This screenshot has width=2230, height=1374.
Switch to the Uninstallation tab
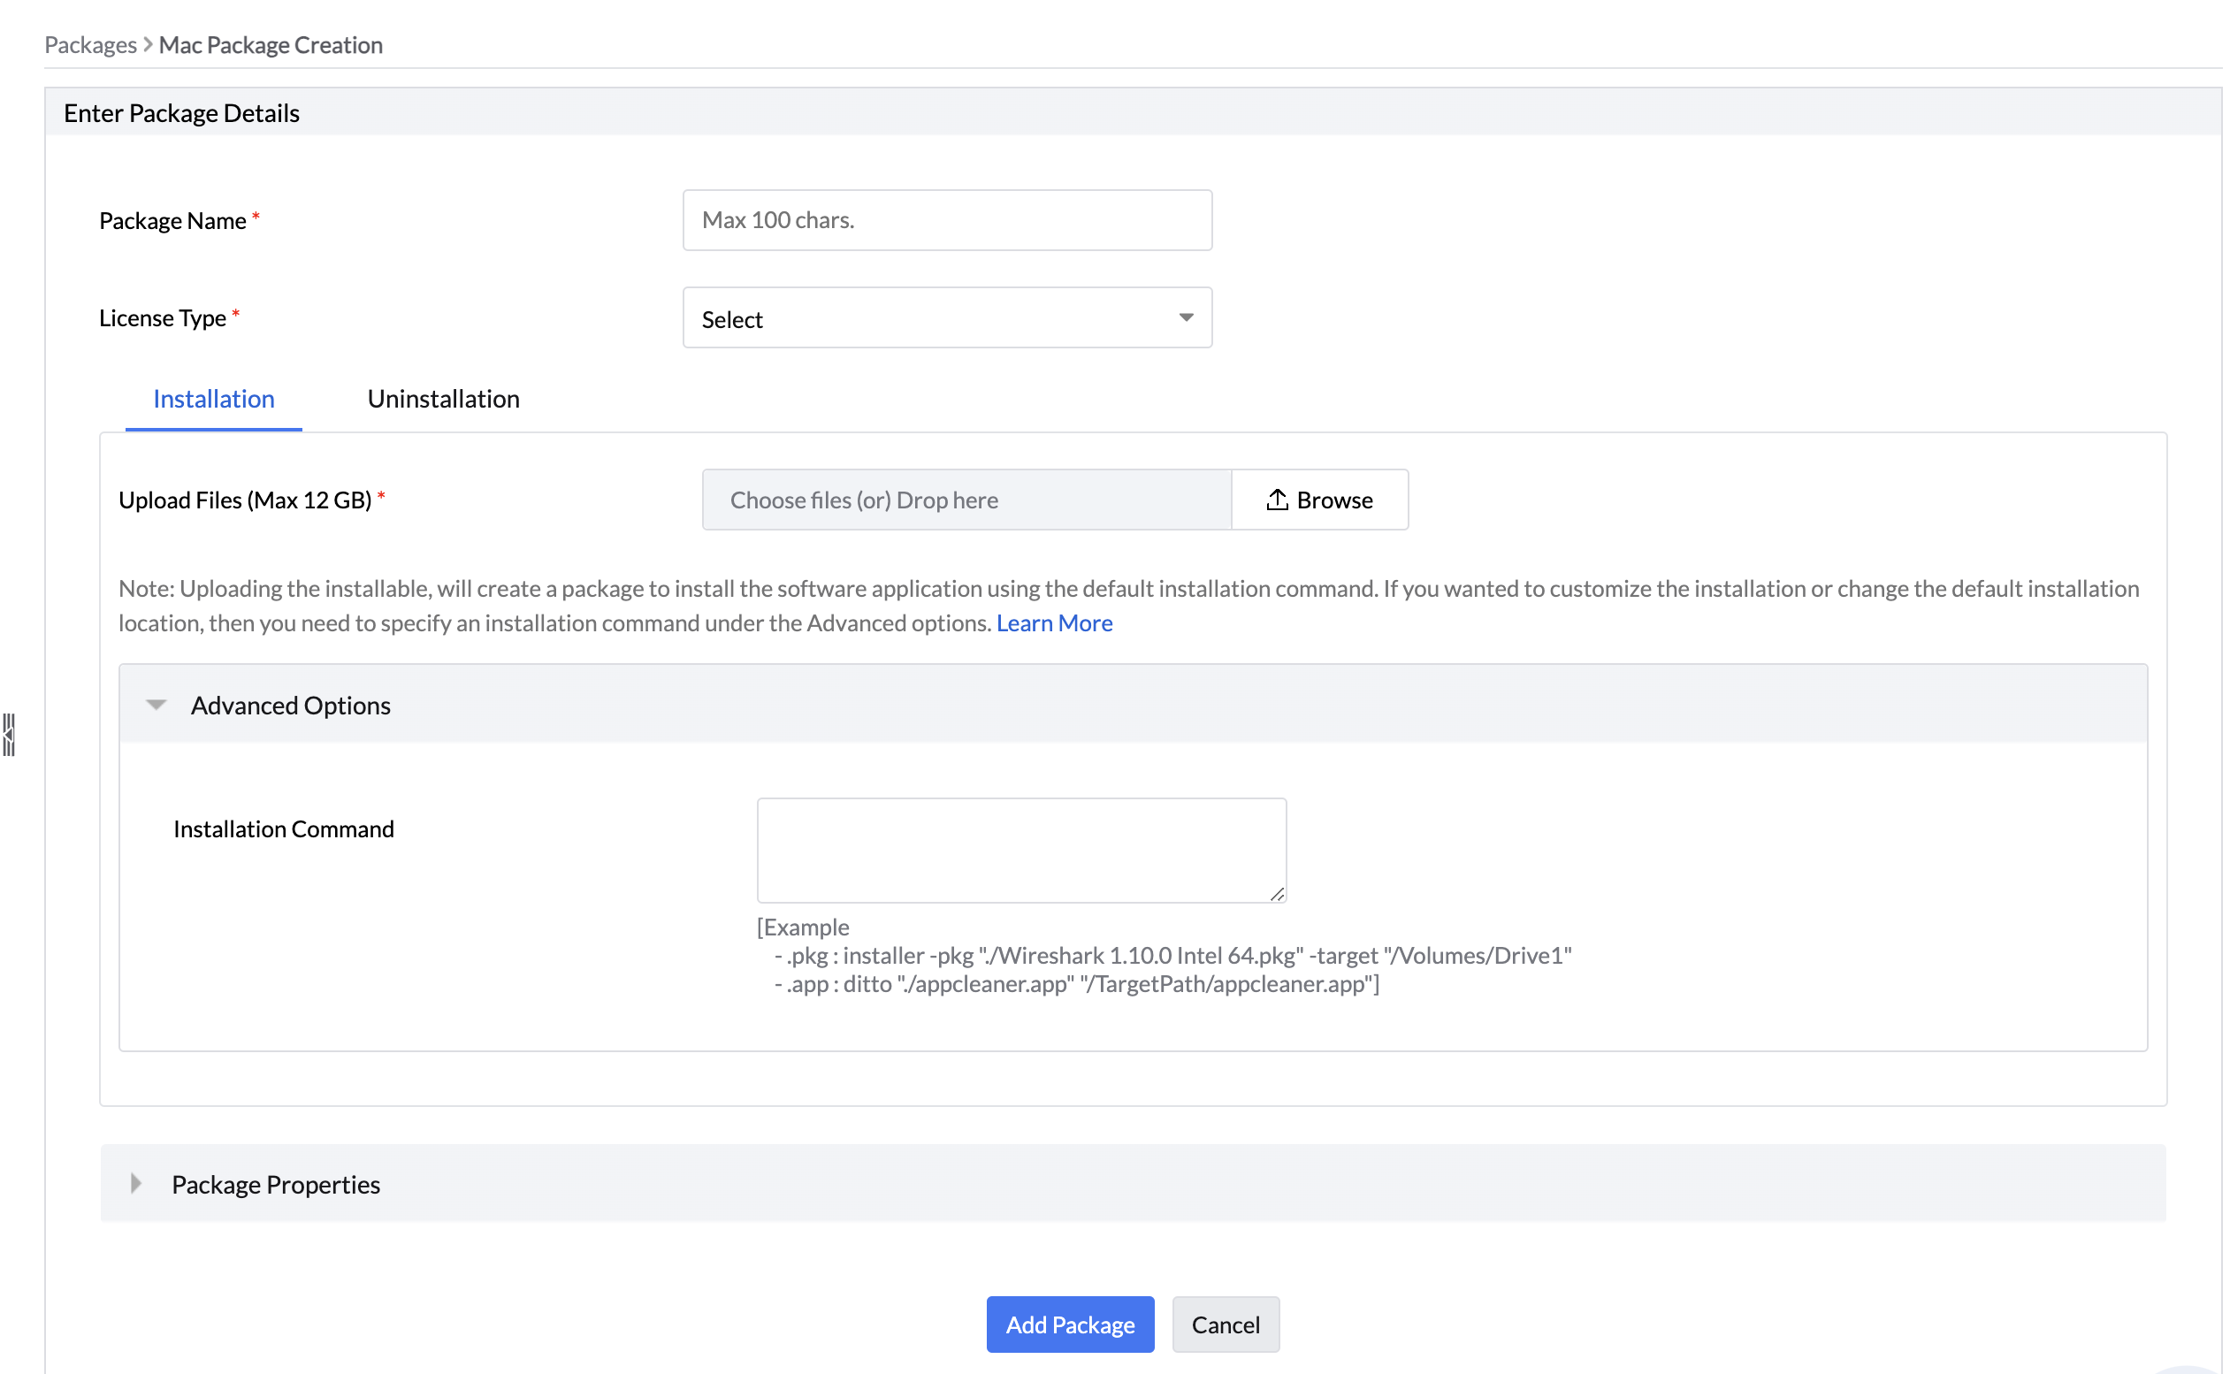(x=442, y=399)
